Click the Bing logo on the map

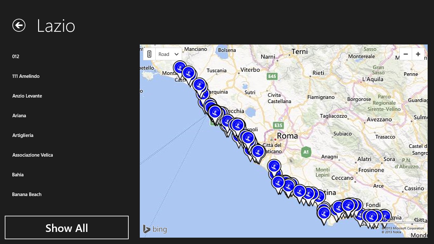coord(155,229)
